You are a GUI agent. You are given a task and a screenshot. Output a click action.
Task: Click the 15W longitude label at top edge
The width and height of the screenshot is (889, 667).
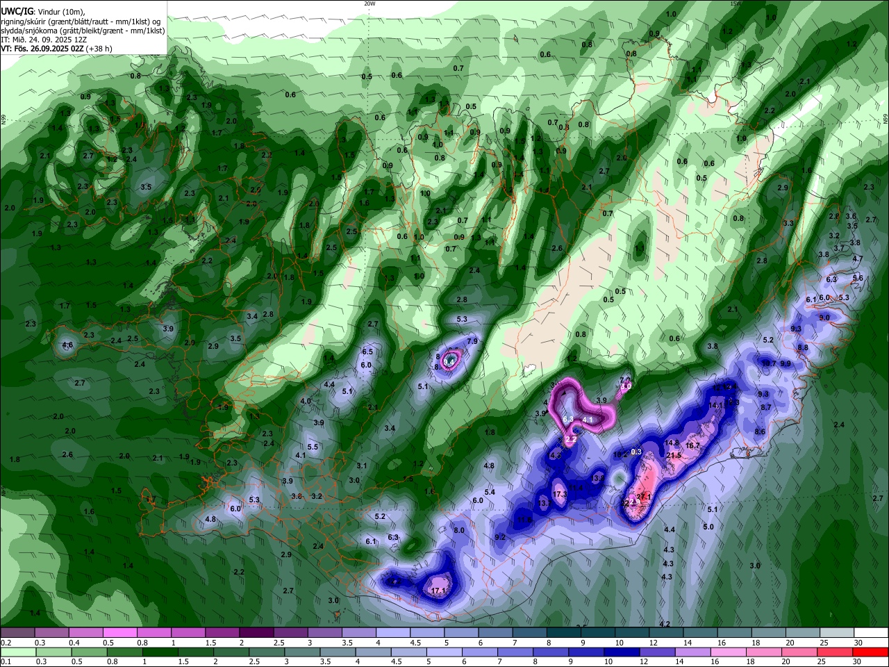tap(736, 3)
